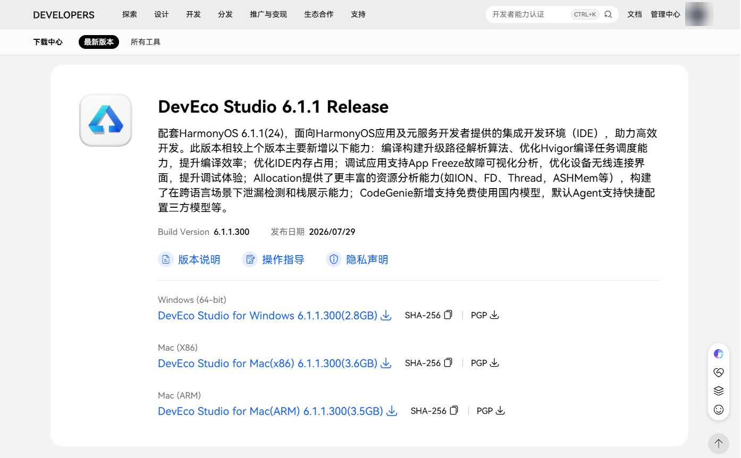Download the PGP file for Mac(ARM) package
The height and width of the screenshot is (458, 741).
click(x=500, y=411)
